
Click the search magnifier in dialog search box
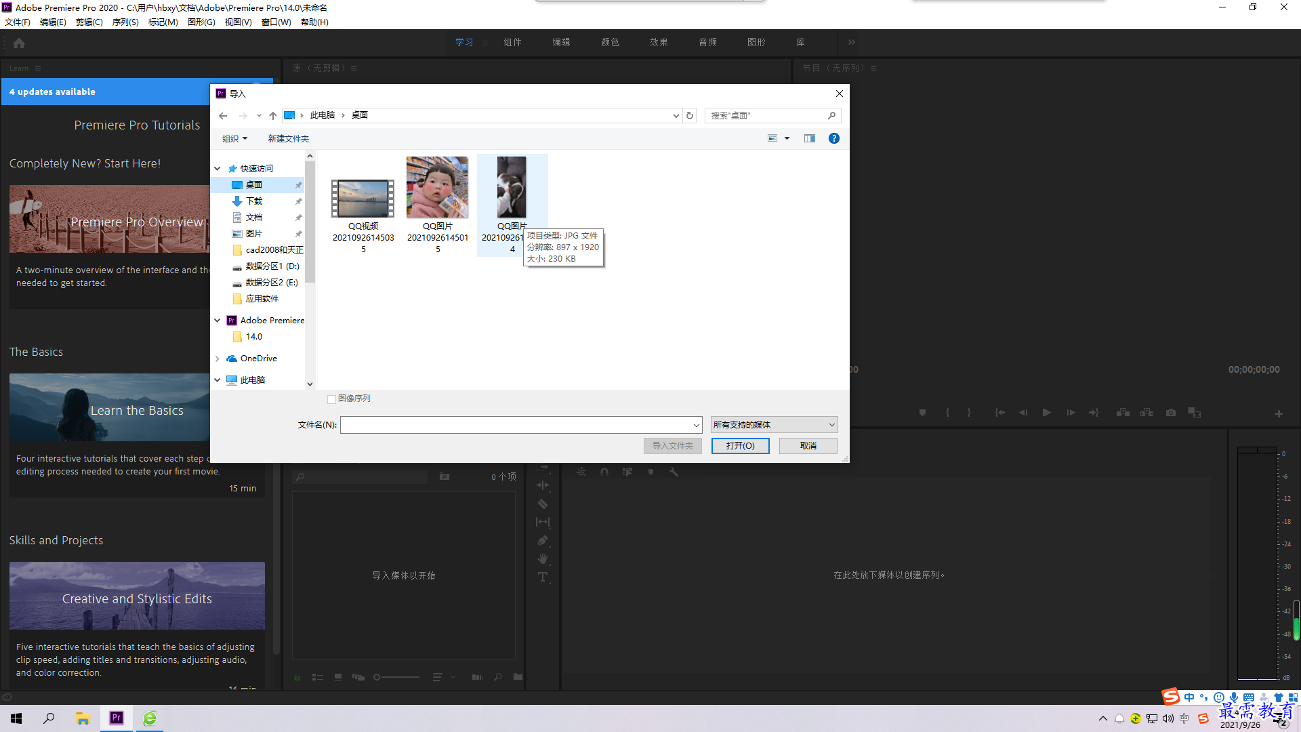point(831,116)
